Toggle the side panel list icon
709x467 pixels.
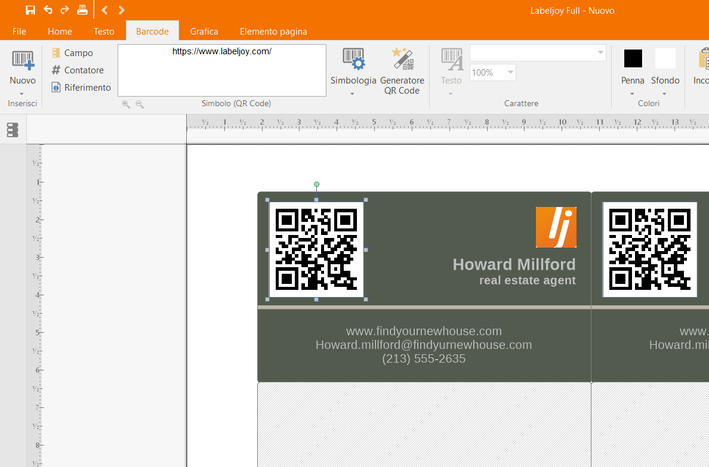pos(12,130)
